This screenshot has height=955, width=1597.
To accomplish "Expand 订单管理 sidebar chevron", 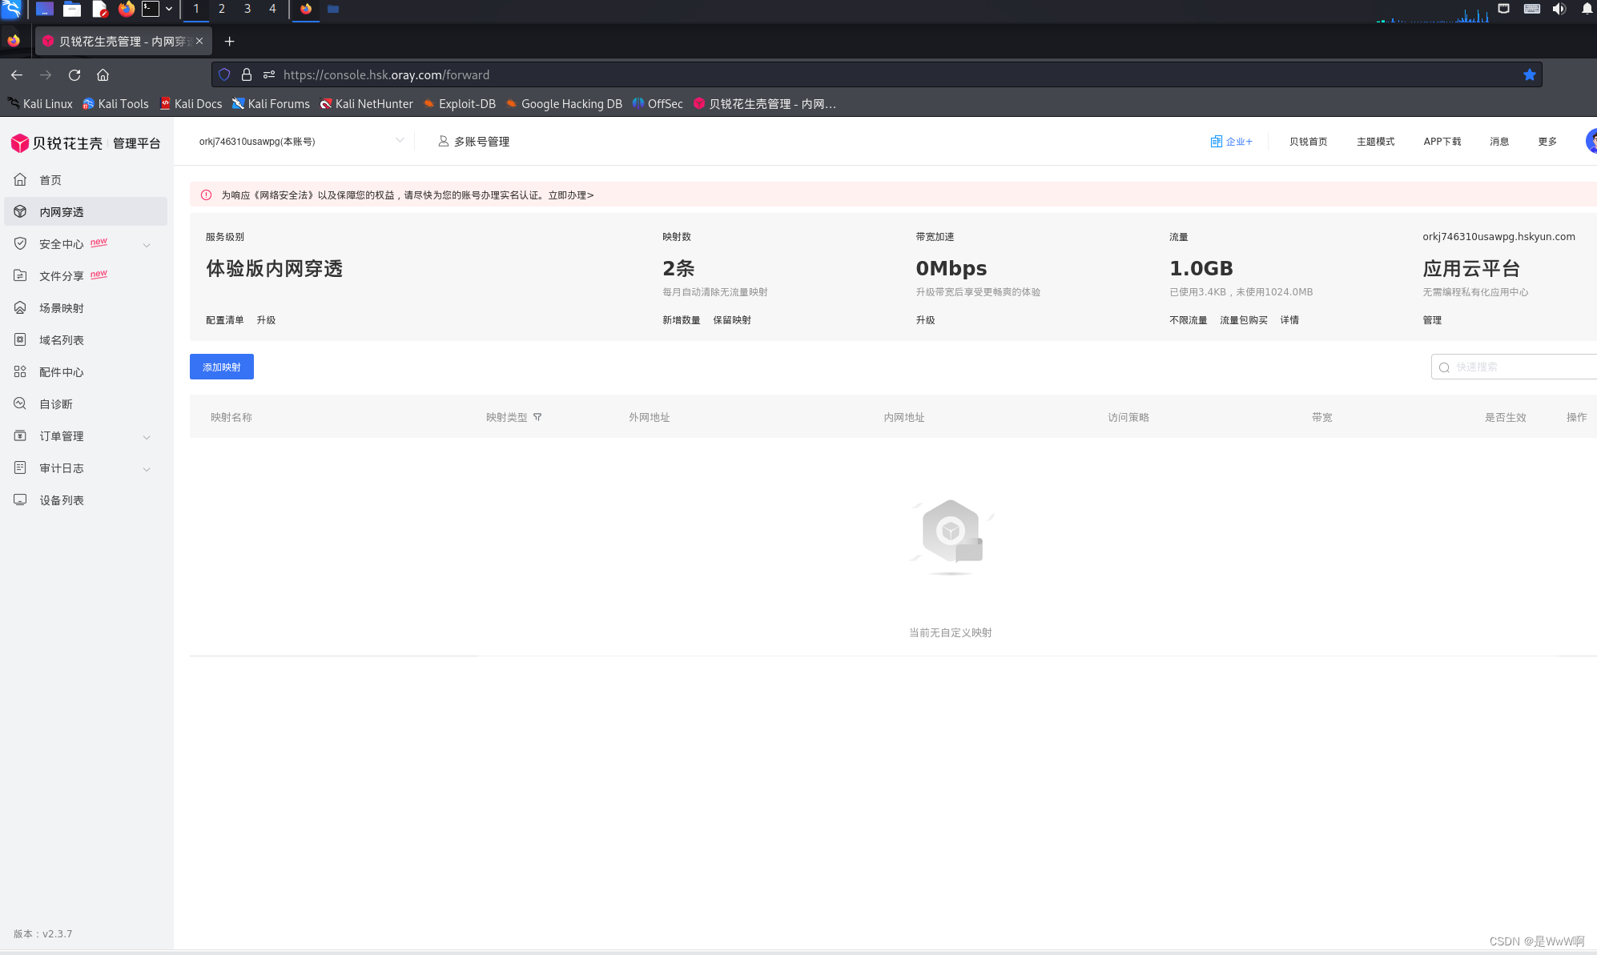I will pos(147,437).
